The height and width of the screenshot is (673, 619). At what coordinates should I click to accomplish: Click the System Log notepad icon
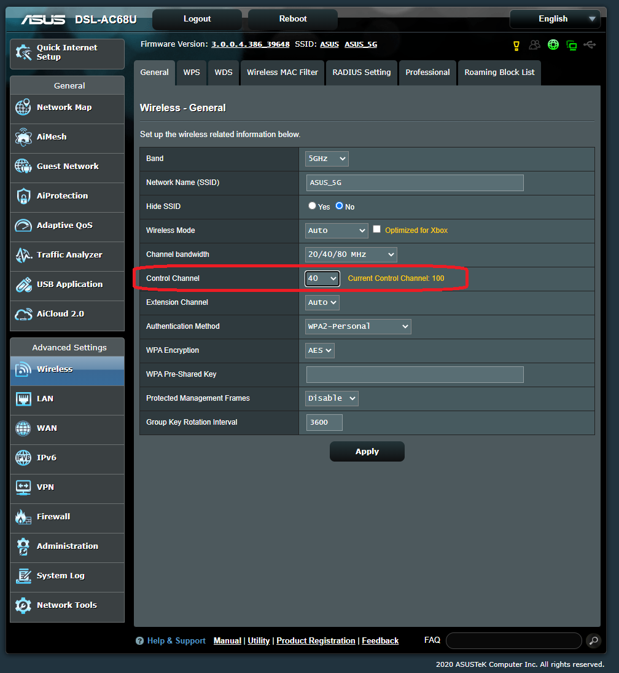pyautogui.click(x=23, y=576)
